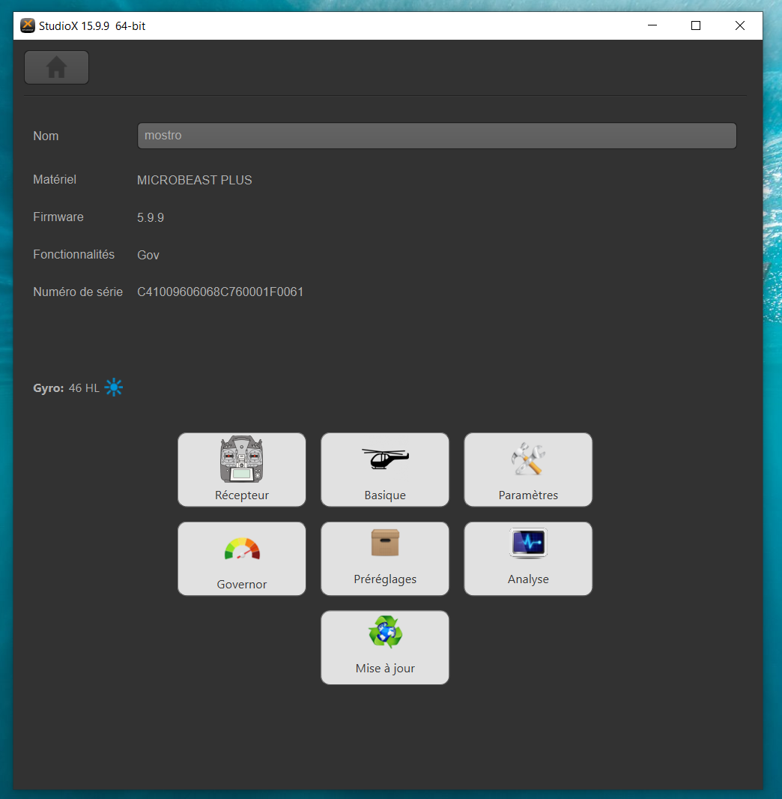Click the blue gyro sun indicator
The width and height of the screenshot is (782, 799).
(114, 388)
